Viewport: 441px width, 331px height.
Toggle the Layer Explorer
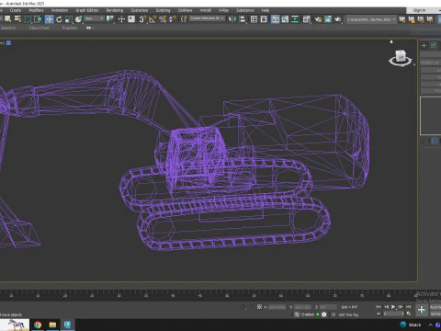[x=264, y=19]
